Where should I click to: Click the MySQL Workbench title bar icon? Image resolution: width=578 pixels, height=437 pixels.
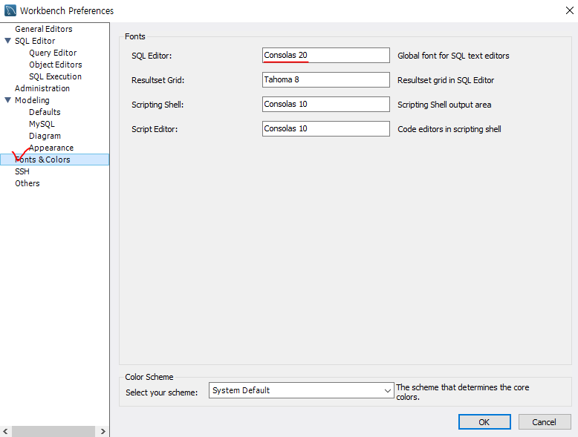tap(10, 10)
